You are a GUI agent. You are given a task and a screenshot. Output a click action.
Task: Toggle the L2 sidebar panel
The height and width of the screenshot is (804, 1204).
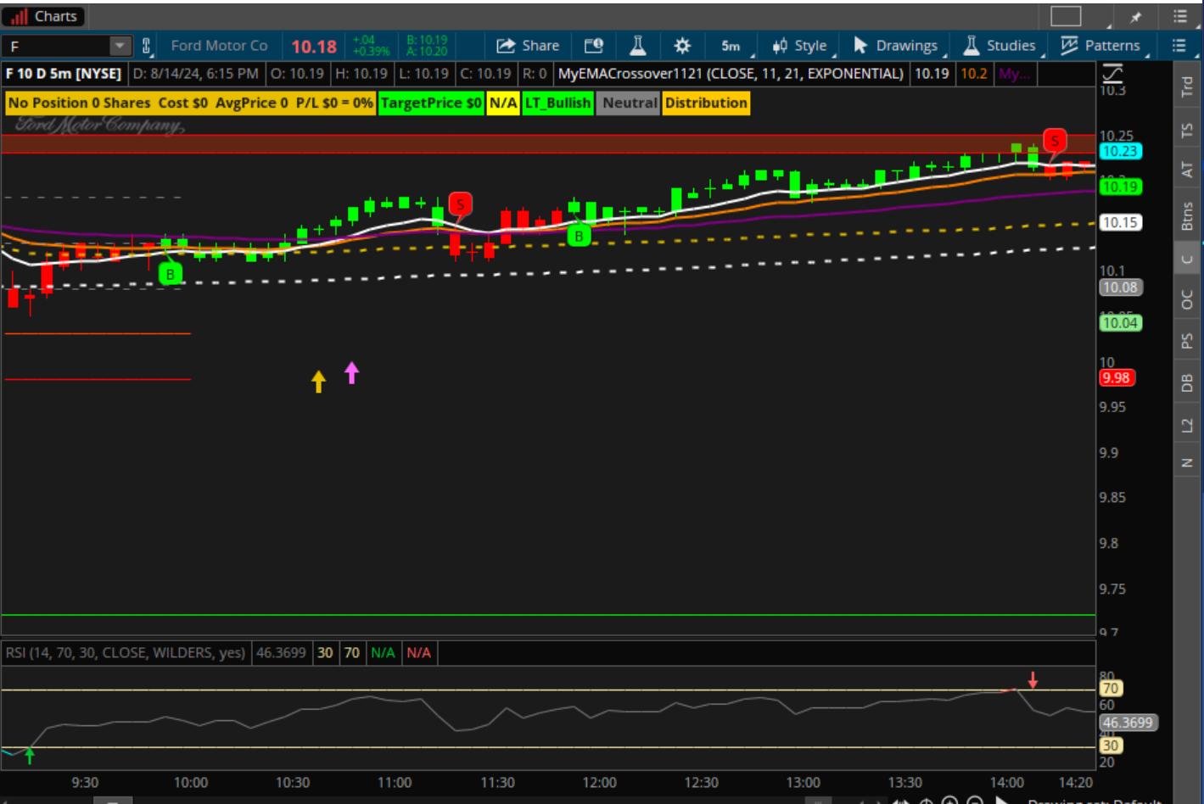tap(1187, 425)
